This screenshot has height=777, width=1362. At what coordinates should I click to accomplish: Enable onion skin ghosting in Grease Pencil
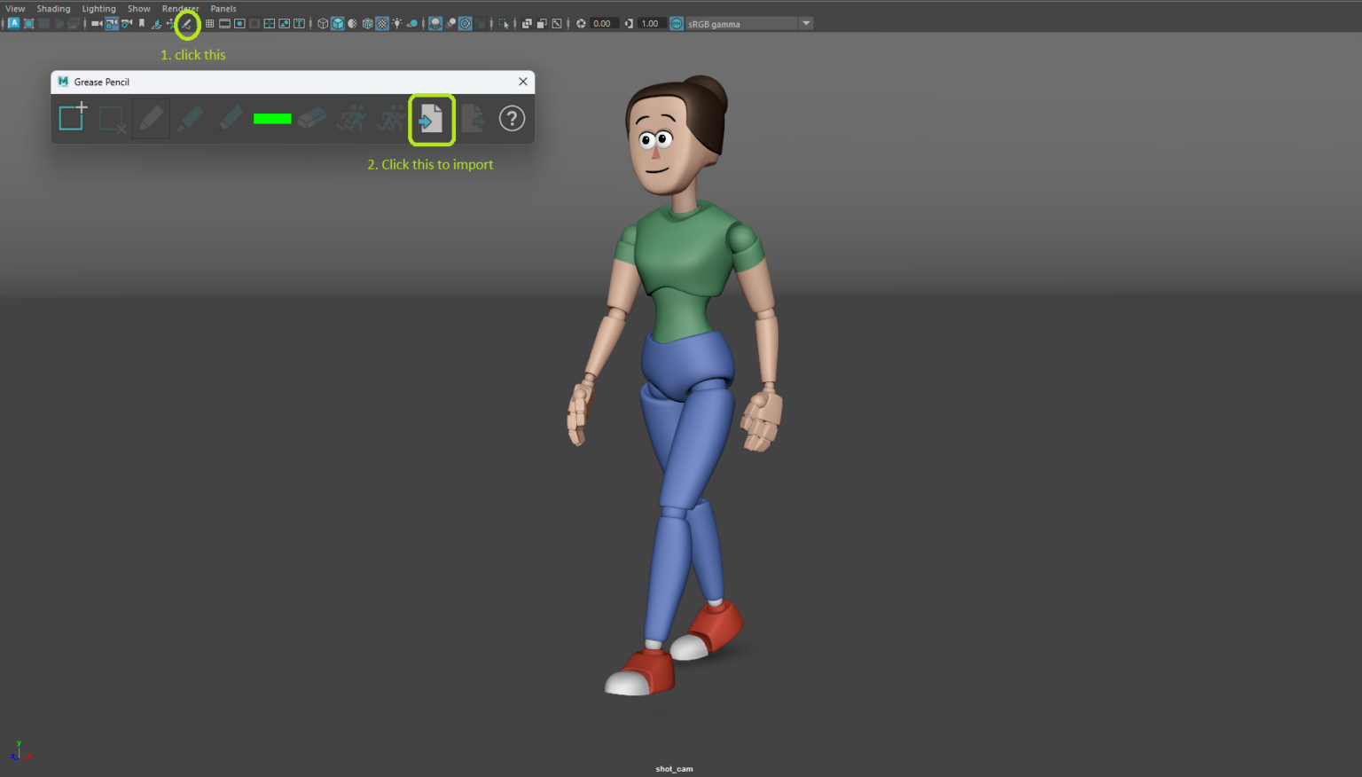pyautogui.click(x=351, y=118)
